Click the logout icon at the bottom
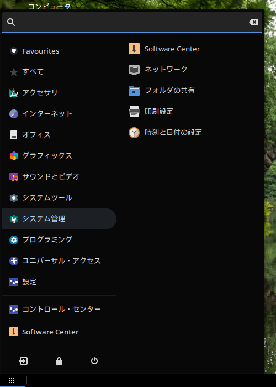 (x=23, y=361)
